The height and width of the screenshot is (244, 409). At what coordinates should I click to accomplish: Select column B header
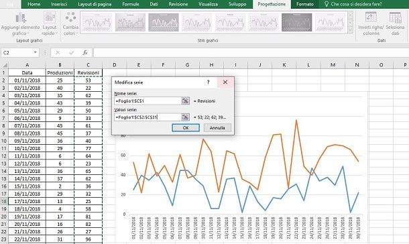point(60,65)
